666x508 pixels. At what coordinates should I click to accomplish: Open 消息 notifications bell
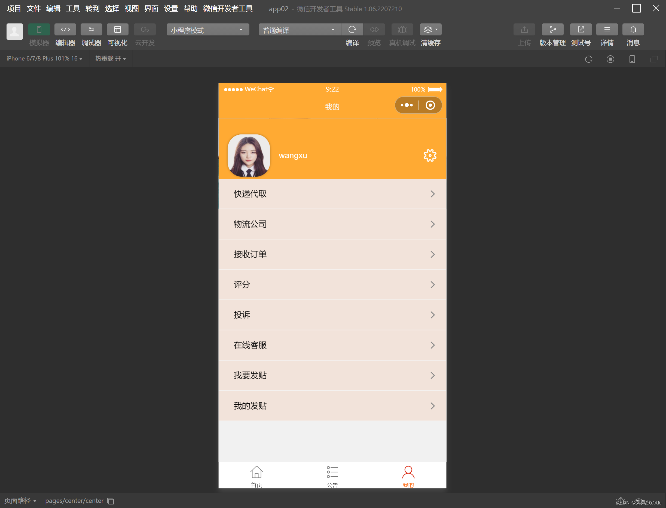click(633, 29)
